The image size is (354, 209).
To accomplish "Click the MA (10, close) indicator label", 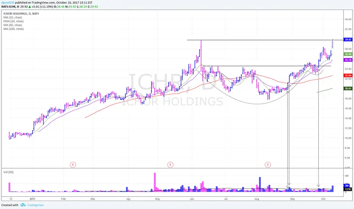I will (13, 17).
